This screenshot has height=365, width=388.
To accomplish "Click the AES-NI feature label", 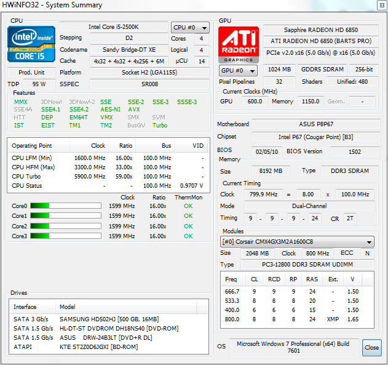I will (x=110, y=109).
